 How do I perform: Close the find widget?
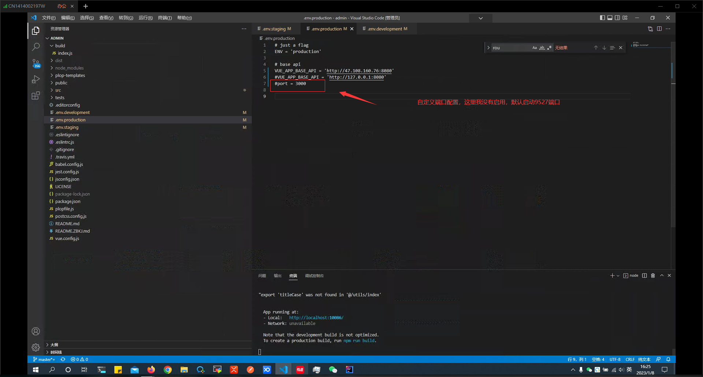click(621, 48)
